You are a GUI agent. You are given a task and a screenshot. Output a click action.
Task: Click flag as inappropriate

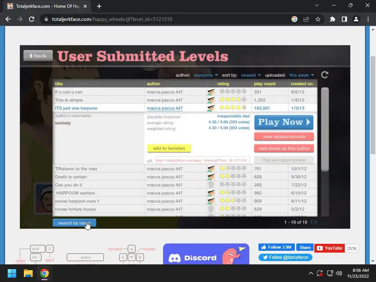[284, 160]
